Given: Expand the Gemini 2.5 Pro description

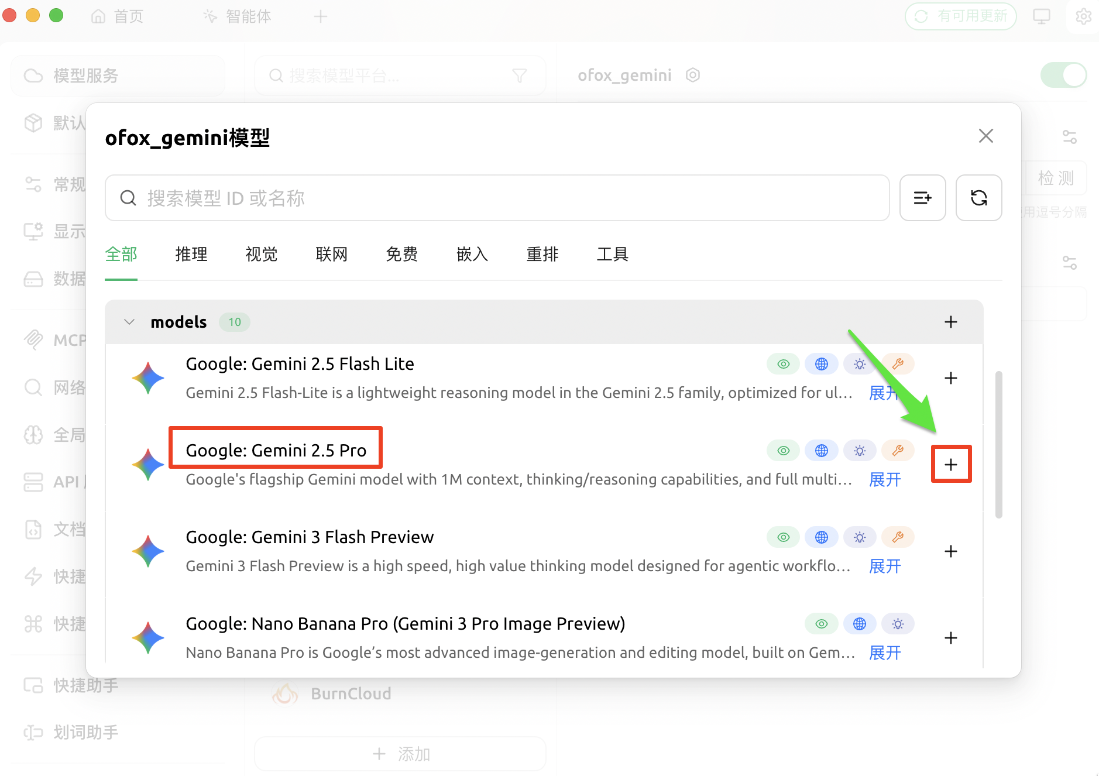Looking at the screenshot, I should pyautogui.click(x=885, y=479).
